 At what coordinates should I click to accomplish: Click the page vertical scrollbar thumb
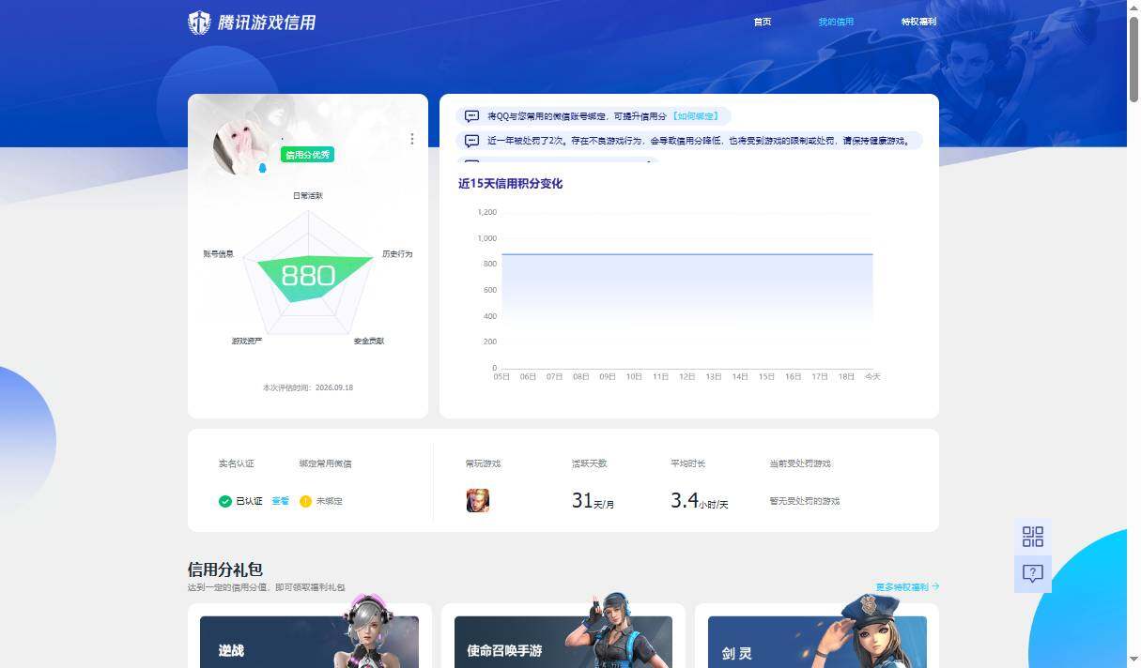point(1133,58)
